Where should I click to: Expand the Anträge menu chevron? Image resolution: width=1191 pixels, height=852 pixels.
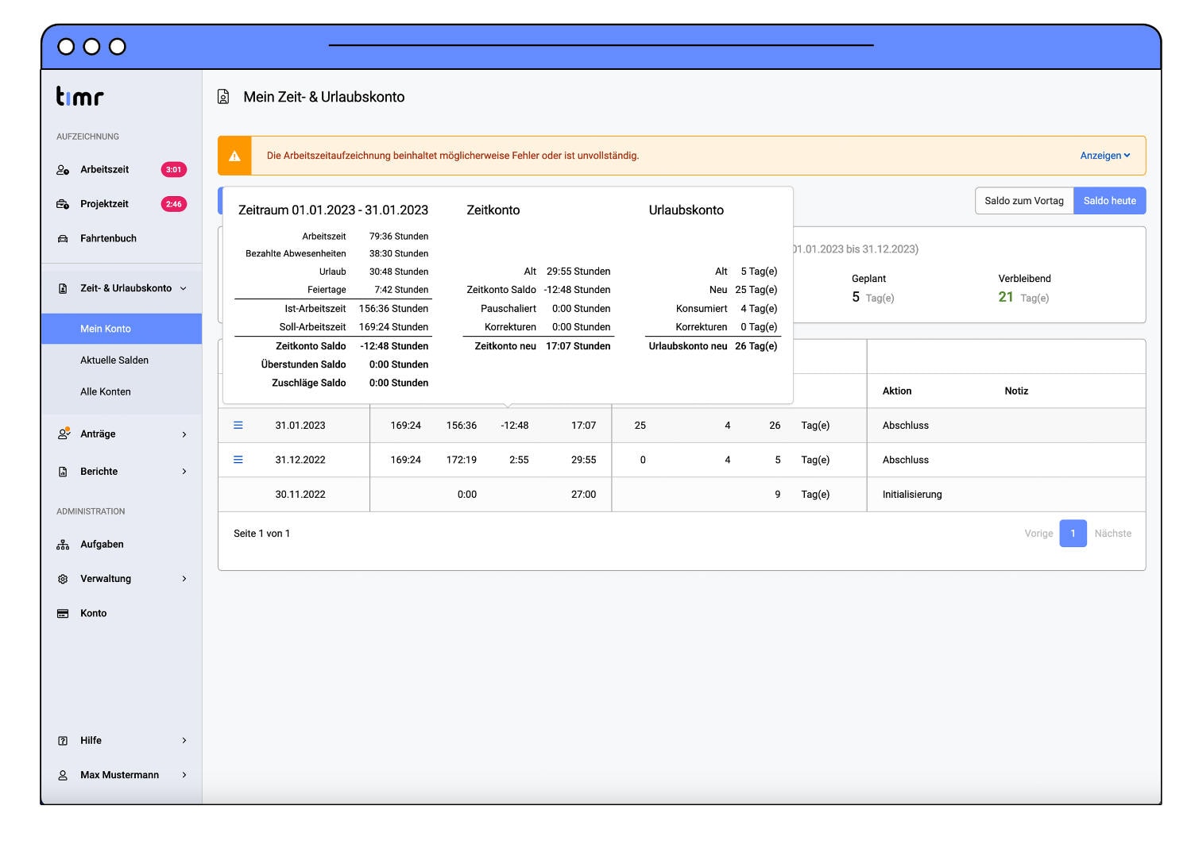(x=184, y=434)
